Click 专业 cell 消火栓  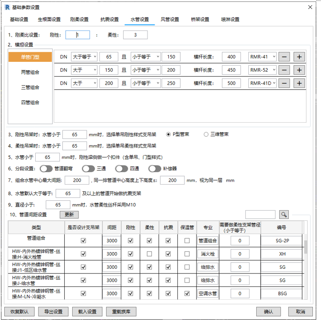point(208,254)
